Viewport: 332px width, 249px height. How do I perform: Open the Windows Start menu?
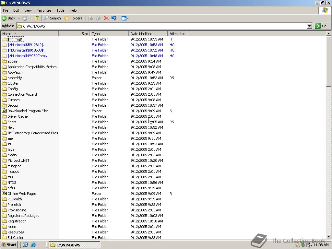9,245
